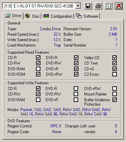Image resolution: width=126 pixels, height=142 pixels.
Task: Select the 'None' region code value
Action: coord(57,132)
